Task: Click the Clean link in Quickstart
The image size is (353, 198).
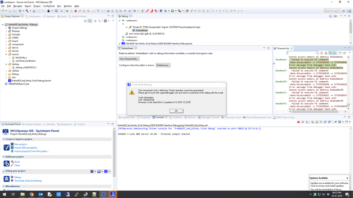Action: pos(17,165)
